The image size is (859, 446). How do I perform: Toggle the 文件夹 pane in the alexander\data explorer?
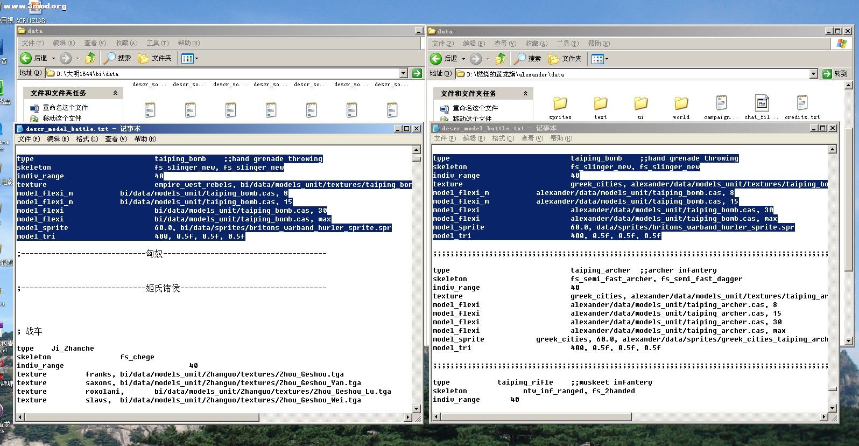pyautogui.click(x=565, y=59)
